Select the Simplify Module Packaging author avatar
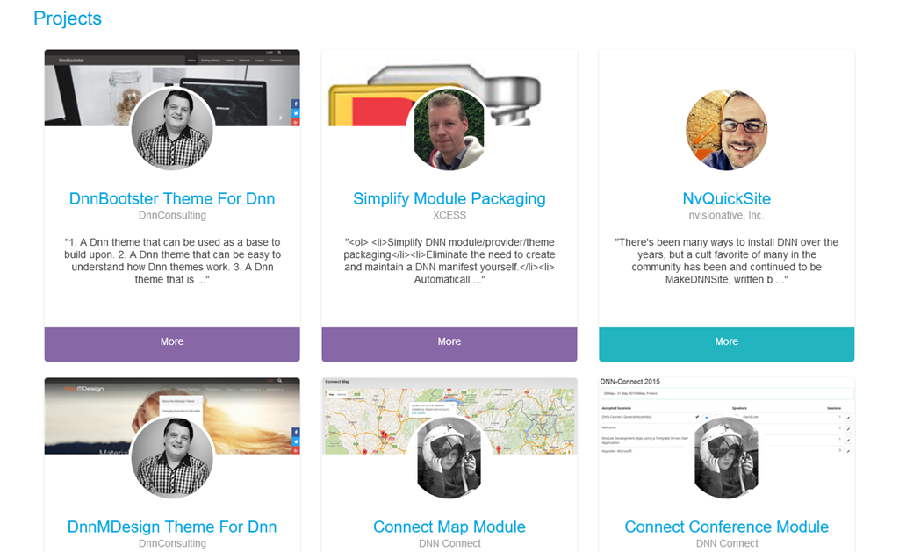This screenshot has height=552, width=899. pyautogui.click(x=449, y=130)
